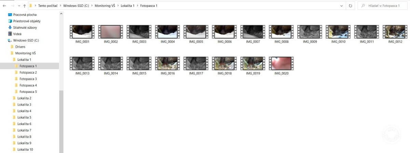Select video file IMG_0001
The height and width of the screenshot is (153, 410).
[82, 34]
